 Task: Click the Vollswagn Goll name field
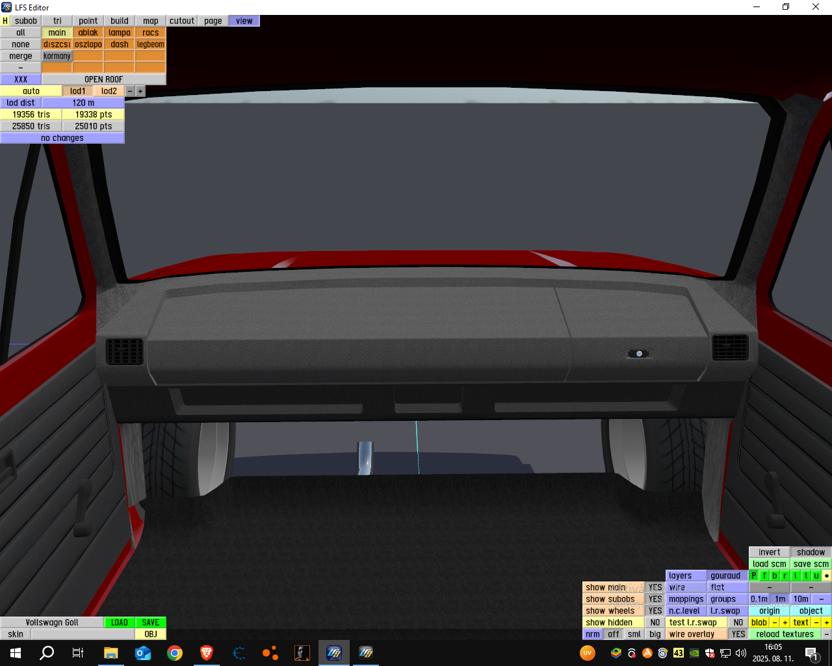[52, 622]
